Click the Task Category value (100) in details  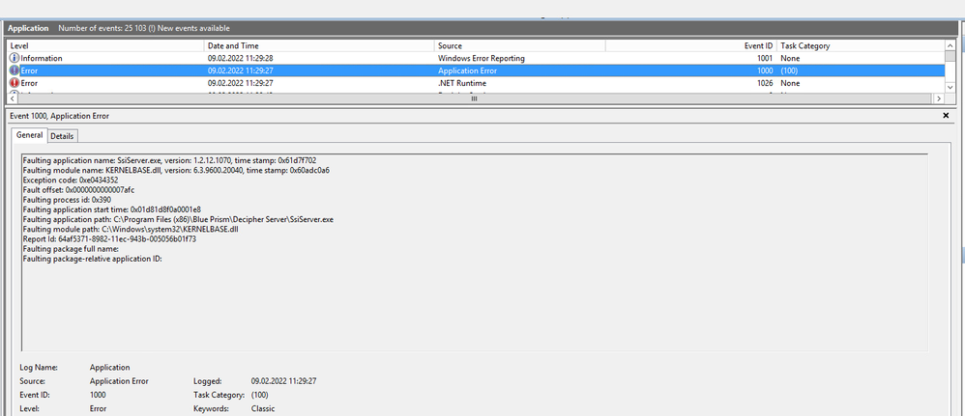(x=259, y=395)
